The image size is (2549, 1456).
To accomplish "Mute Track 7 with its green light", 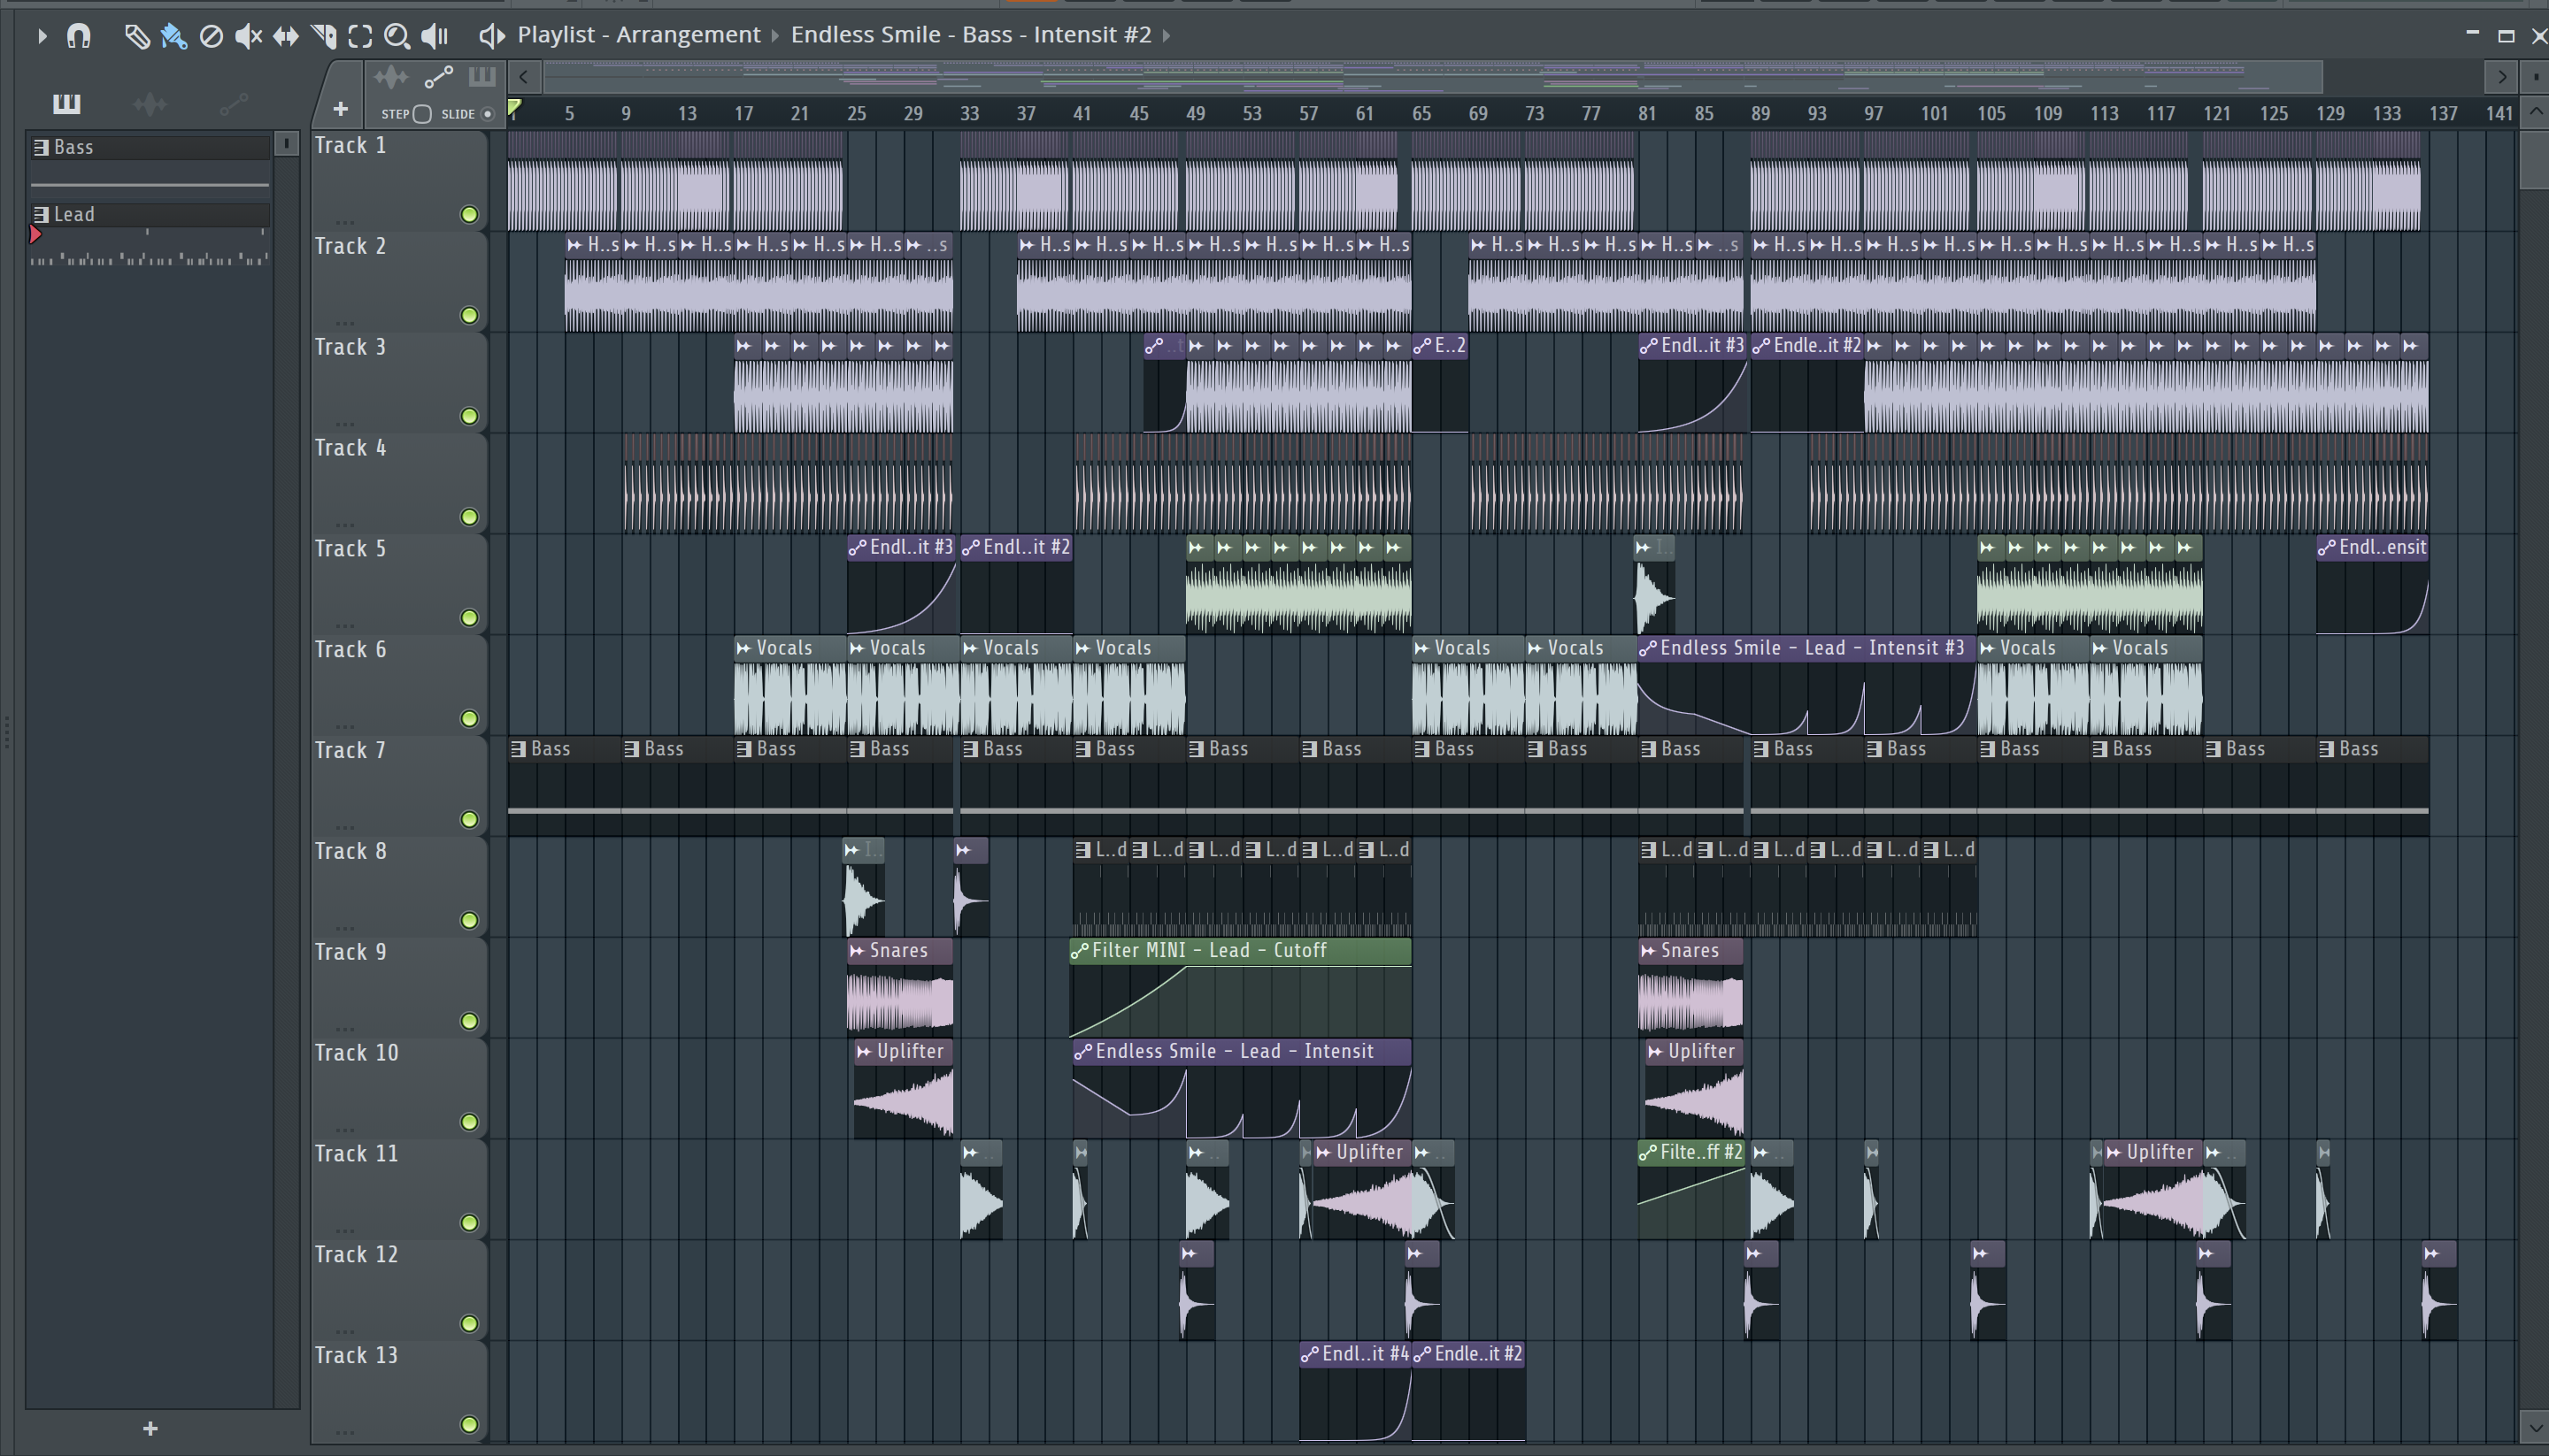I will (x=469, y=819).
